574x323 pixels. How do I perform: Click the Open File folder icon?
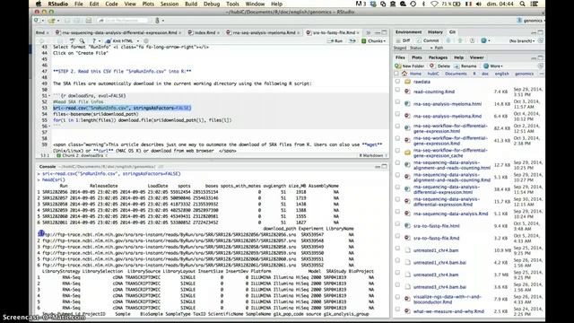(x=52, y=21)
